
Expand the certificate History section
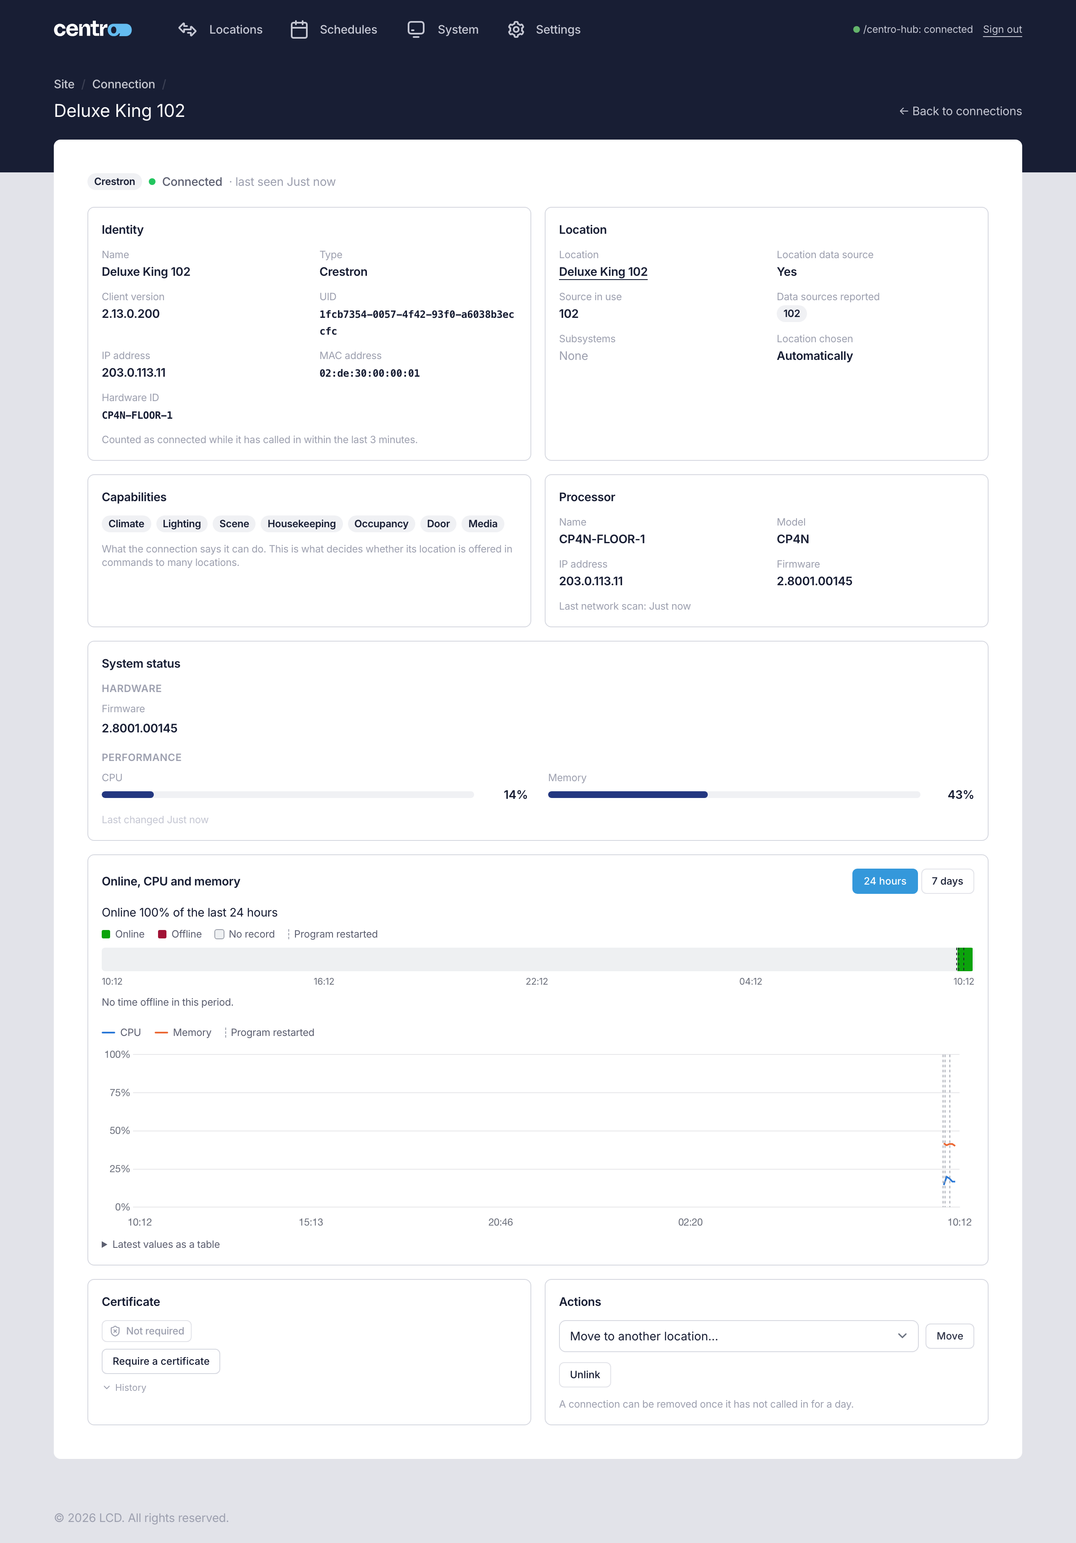coord(124,1388)
